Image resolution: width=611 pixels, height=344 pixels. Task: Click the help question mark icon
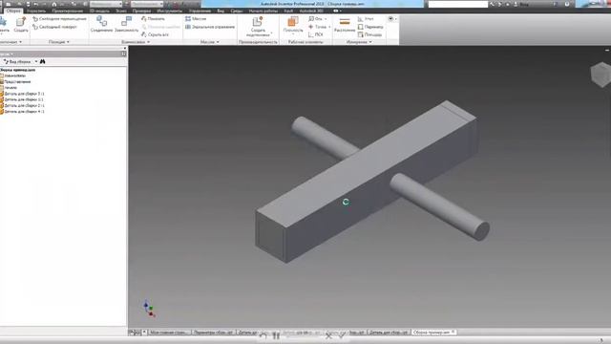pos(567,4)
